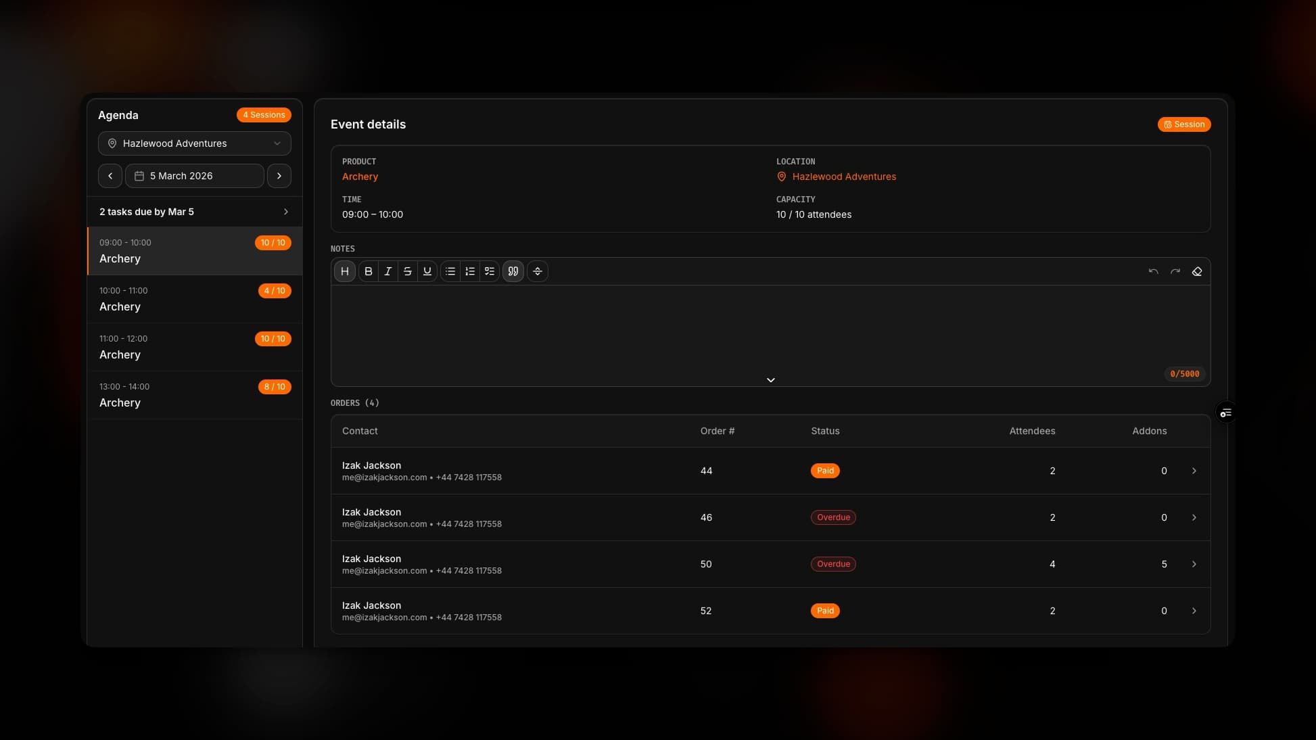This screenshot has width=1316, height=740.
Task: Insert a task checklist in notes
Action: point(490,271)
